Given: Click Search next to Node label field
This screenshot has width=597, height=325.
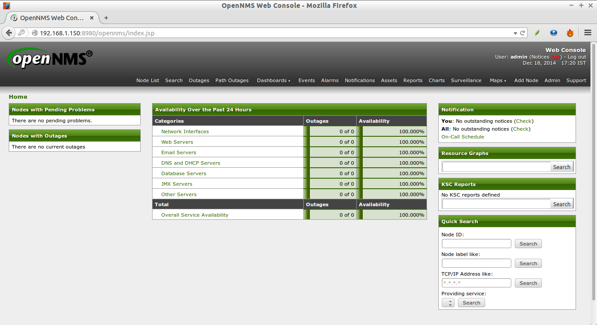Looking at the screenshot, I should click(528, 263).
